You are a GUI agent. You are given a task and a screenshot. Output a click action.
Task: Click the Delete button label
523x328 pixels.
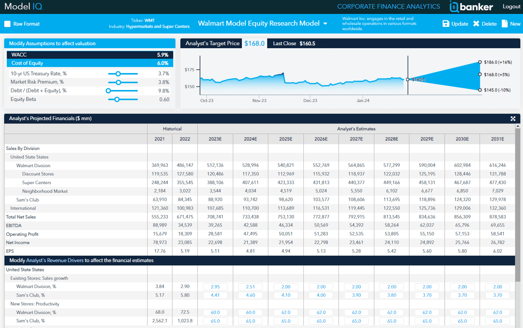[x=489, y=24]
